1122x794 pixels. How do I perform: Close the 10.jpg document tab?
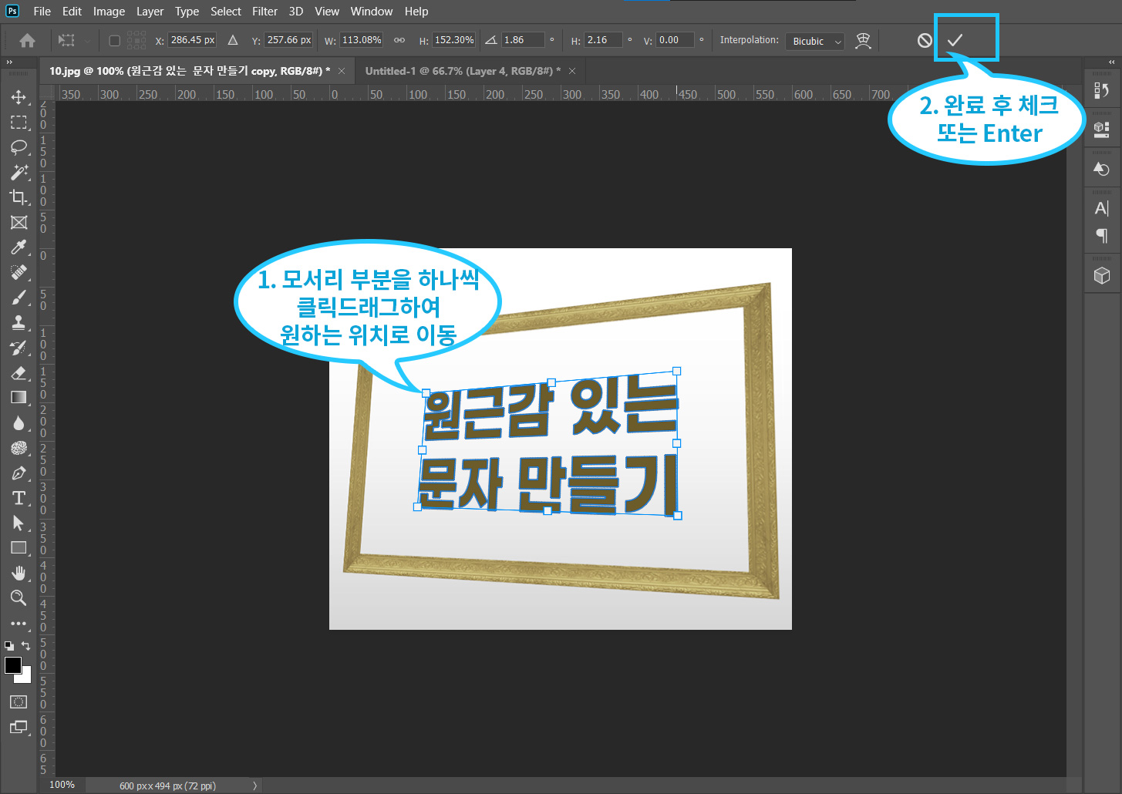click(x=342, y=71)
